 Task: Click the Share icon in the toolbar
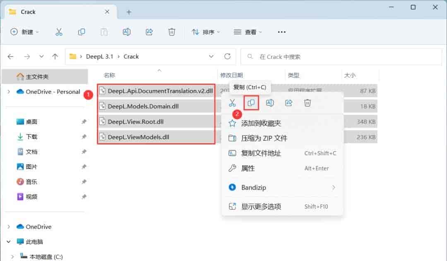click(149, 32)
